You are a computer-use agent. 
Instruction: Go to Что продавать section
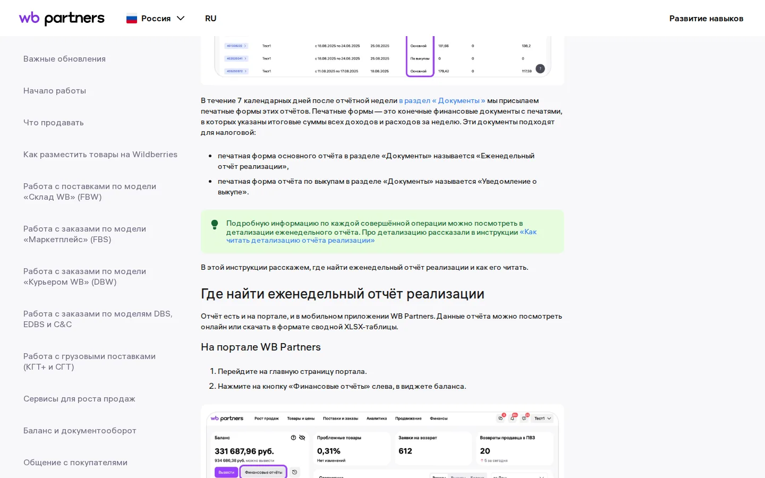54,123
